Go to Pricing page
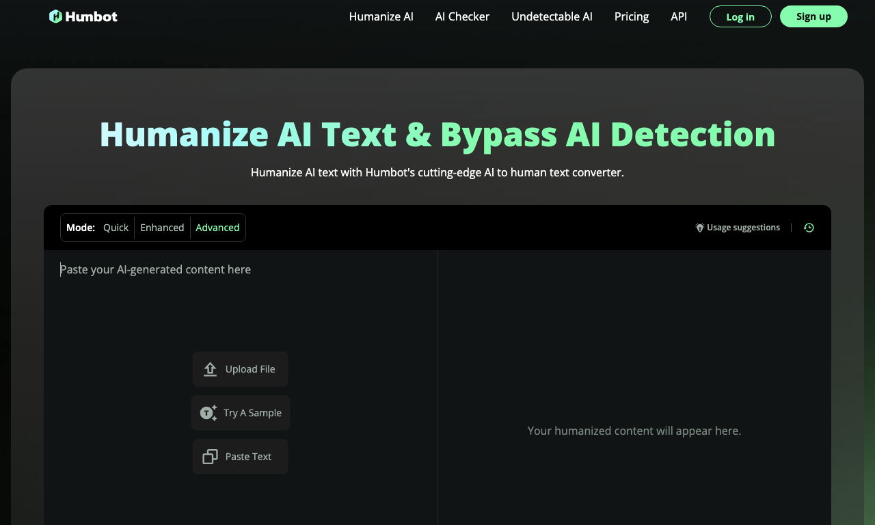The image size is (875, 525). [x=632, y=16]
